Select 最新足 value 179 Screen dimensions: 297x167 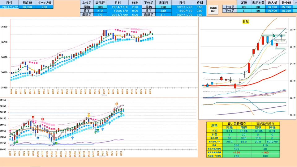[x=100, y=15]
